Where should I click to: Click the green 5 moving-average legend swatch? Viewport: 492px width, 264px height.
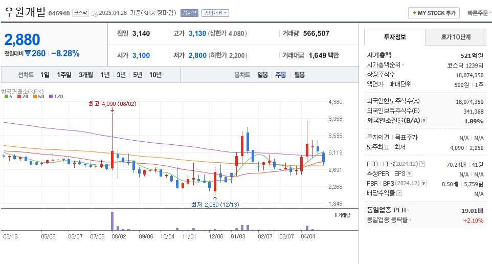[6, 96]
